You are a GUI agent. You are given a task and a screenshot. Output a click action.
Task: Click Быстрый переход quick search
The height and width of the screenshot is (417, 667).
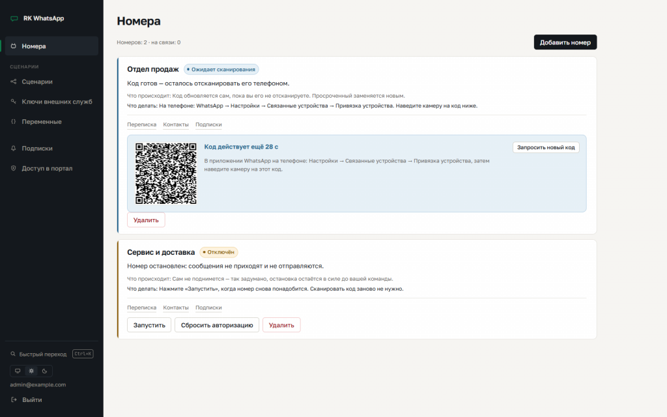[x=51, y=354]
